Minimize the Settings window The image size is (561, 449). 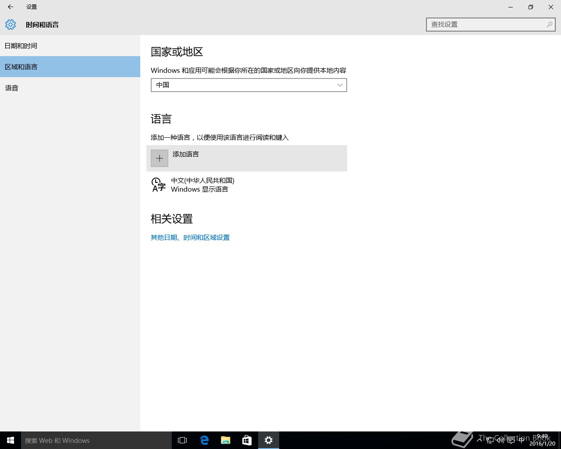[x=511, y=7]
